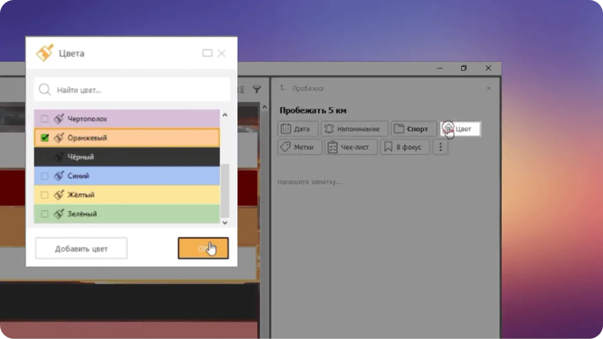Confirm with the orange OK button
Image resolution: width=603 pixels, height=339 pixels.
(x=203, y=248)
